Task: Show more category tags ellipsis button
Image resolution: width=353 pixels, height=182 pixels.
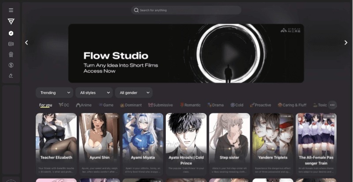Action: click(332, 105)
